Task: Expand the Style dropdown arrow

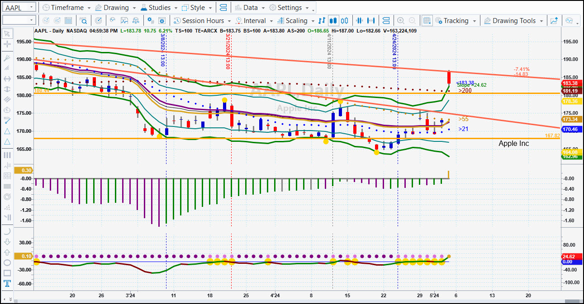Action: [x=209, y=8]
